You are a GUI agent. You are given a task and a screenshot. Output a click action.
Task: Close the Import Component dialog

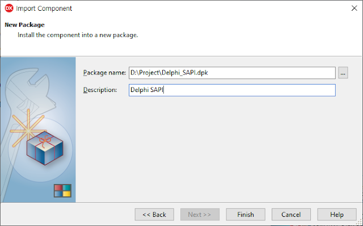pos(354,9)
